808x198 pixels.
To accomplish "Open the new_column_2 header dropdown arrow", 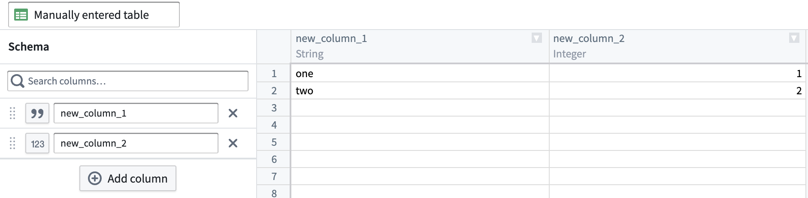I will point(794,38).
